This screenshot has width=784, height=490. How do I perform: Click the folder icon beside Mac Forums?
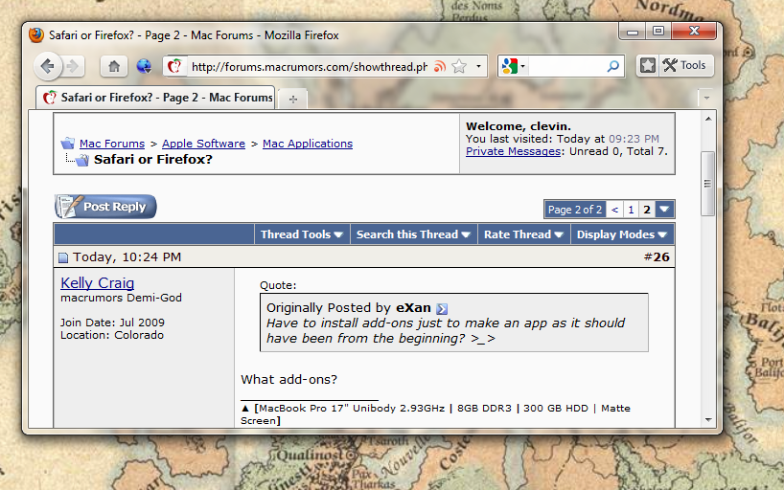pos(68,144)
